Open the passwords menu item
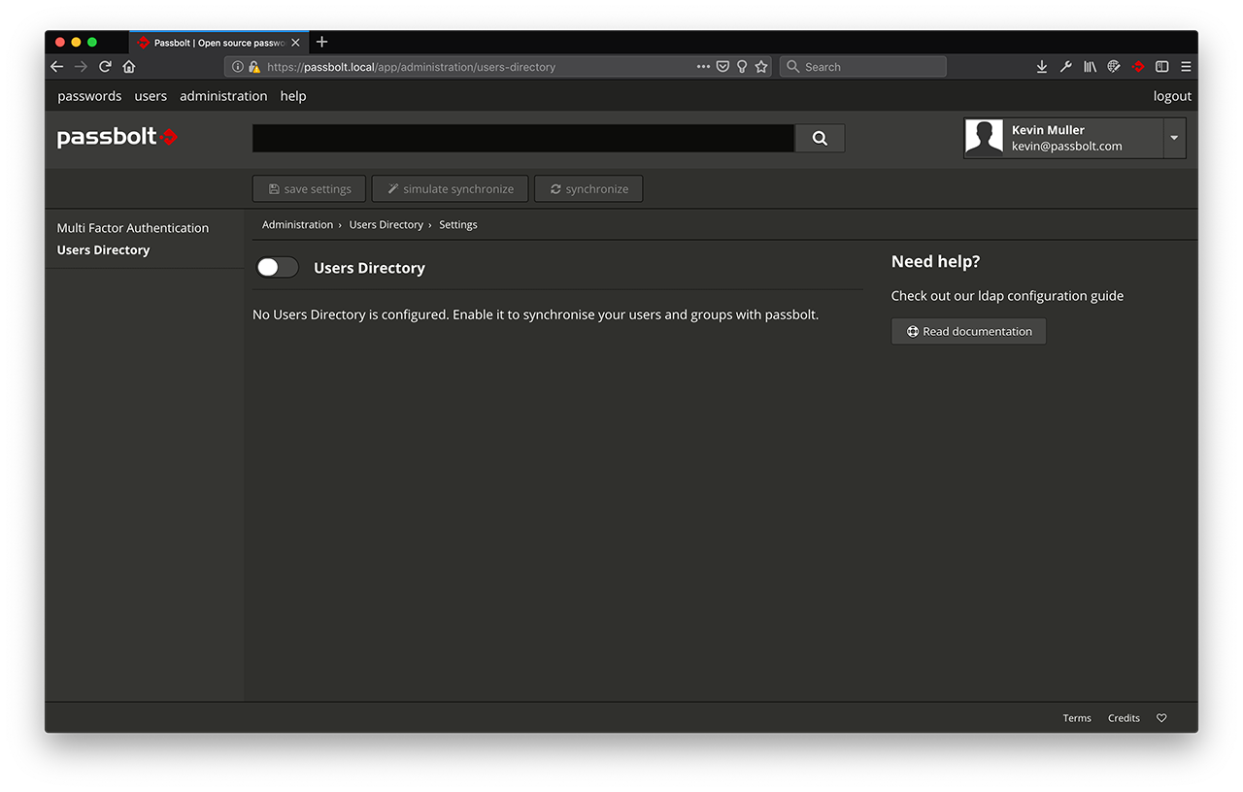The height and width of the screenshot is (792, 1243). [89, 96]
